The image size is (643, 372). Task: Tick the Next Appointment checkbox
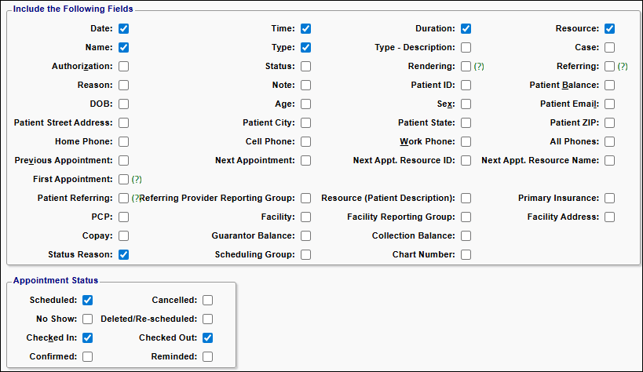click(x=305, y=160)
